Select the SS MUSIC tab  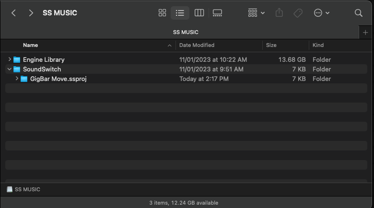point(186,32)
